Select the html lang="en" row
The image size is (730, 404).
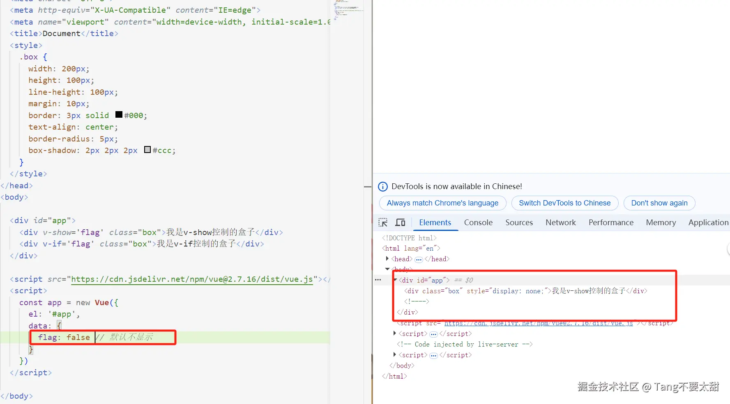[x=411, y=248]
